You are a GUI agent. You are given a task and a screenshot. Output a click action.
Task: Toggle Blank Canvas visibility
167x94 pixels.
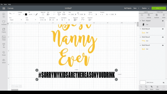164,83
